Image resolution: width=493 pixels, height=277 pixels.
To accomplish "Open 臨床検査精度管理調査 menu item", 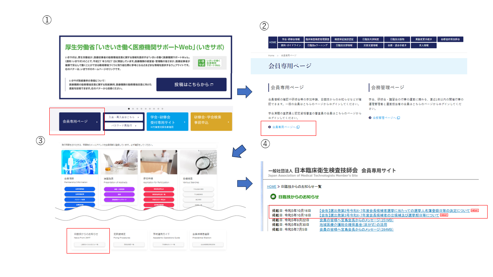I will (317, 39).
